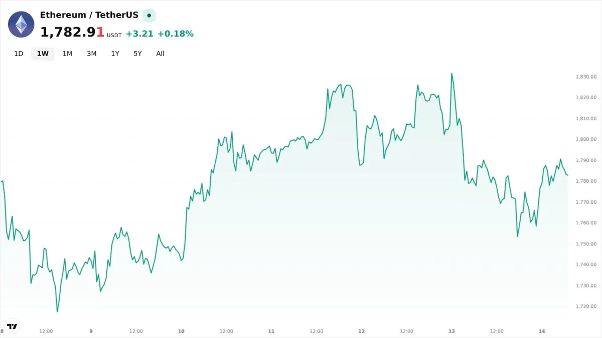Click the 1,720.00 price axis label

[x=586, y=306]
